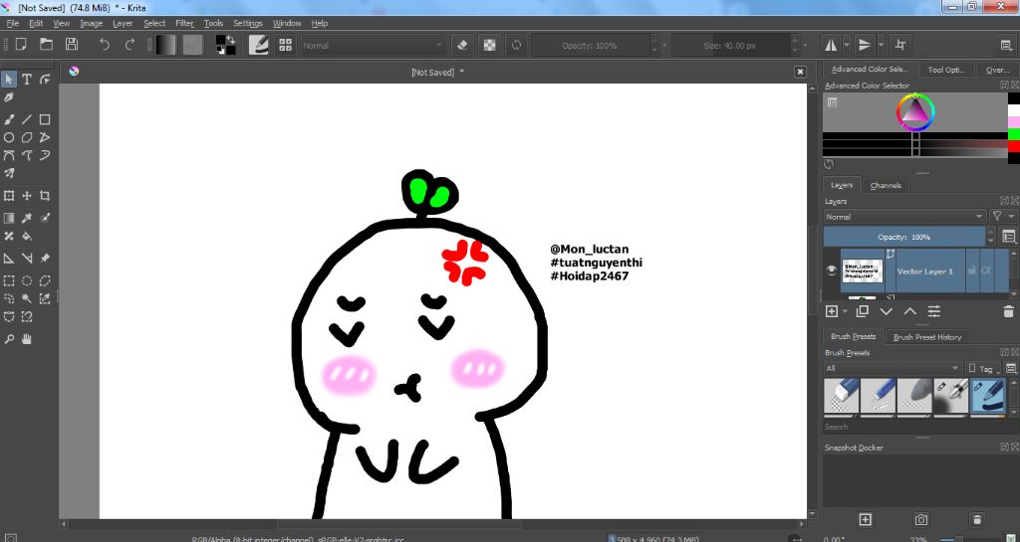Duplicate the current layer
The width and height of the screenshot is (1020, 542).
click(862, 311)
